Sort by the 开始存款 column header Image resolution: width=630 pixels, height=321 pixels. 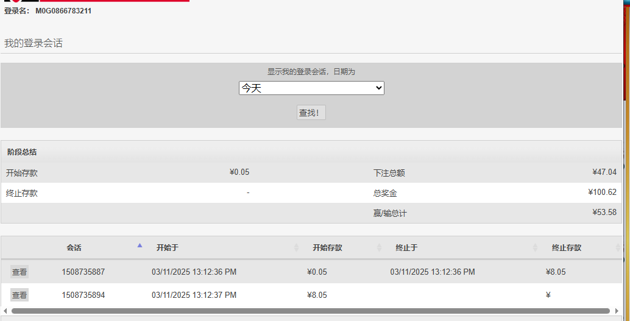(327, 248)
